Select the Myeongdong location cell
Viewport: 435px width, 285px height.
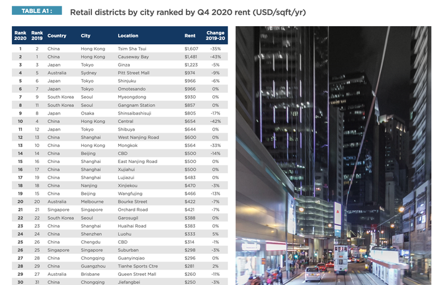pyautogui.click(x=132, y=97)
